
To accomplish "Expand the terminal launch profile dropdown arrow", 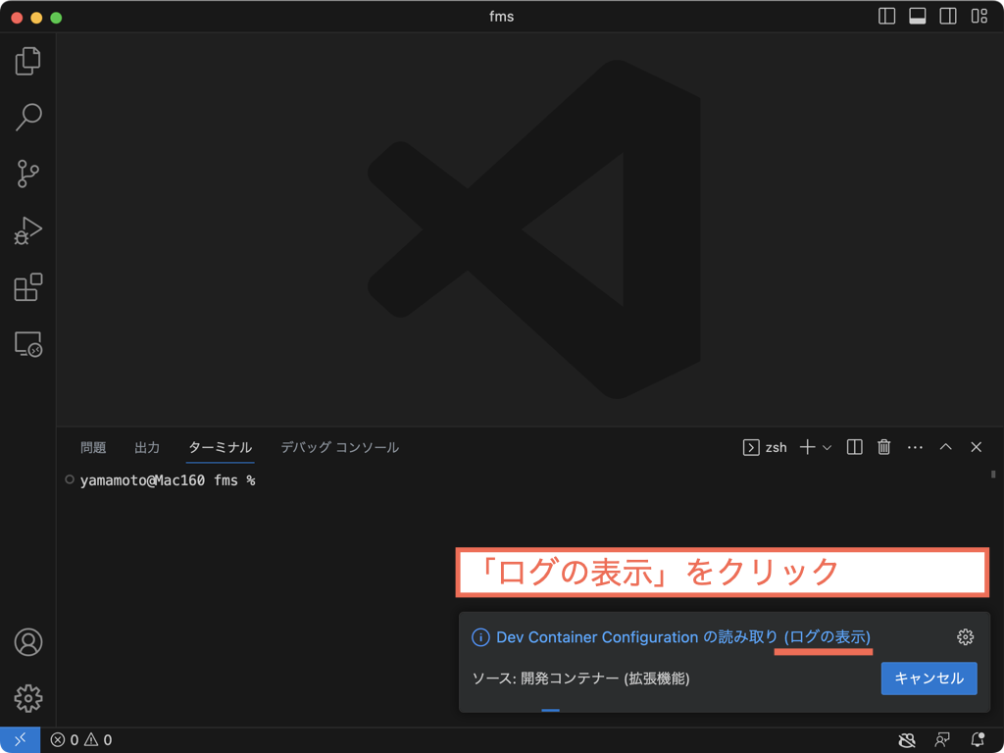I will (827, 447).
